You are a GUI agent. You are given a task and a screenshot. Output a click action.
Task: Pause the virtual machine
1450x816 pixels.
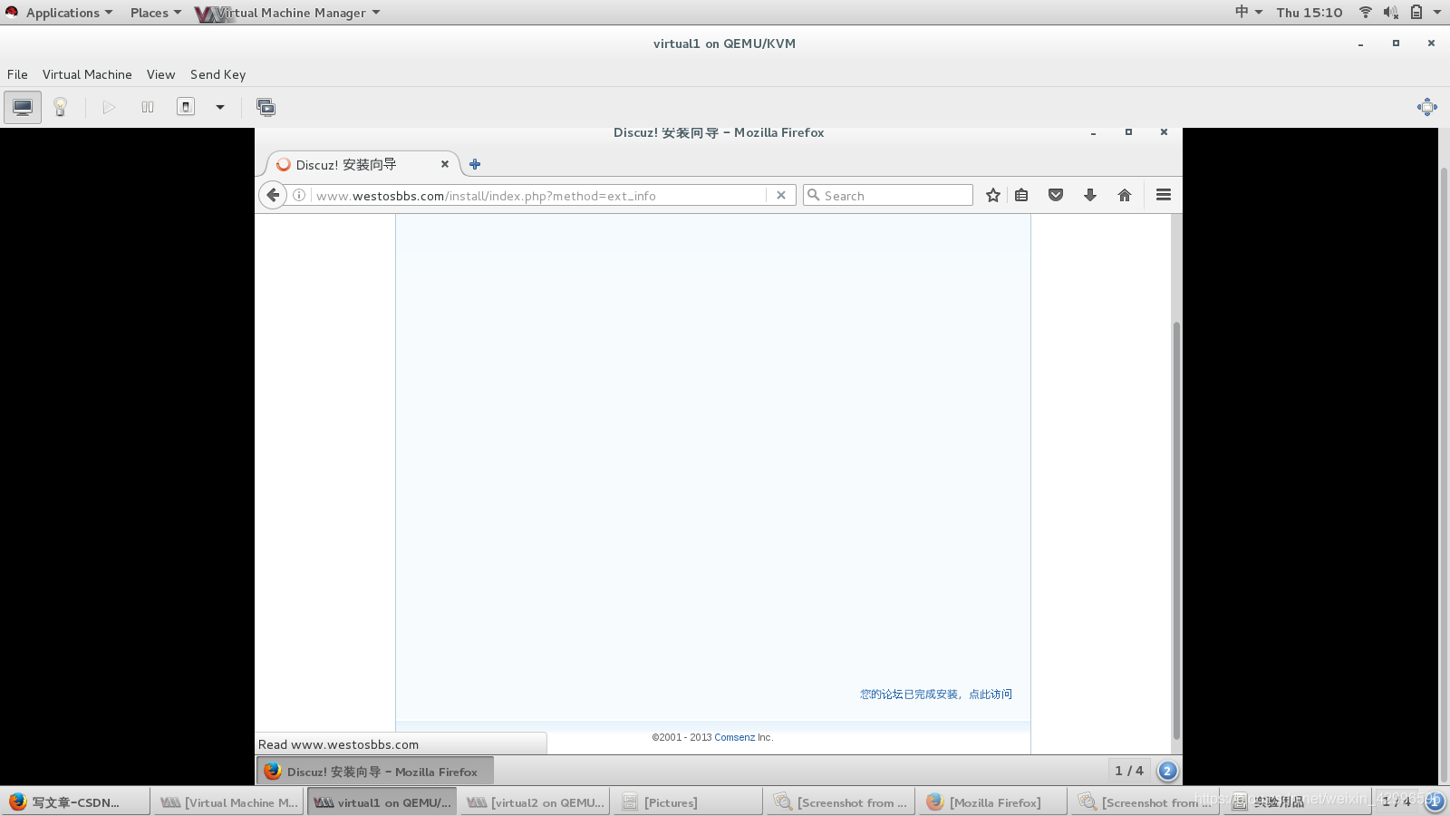tap(148, 107)
